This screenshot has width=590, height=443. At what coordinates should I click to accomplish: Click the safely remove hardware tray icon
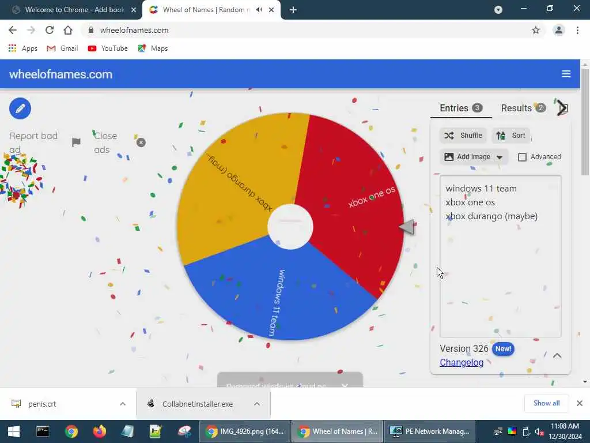click(x=526, y=431)
